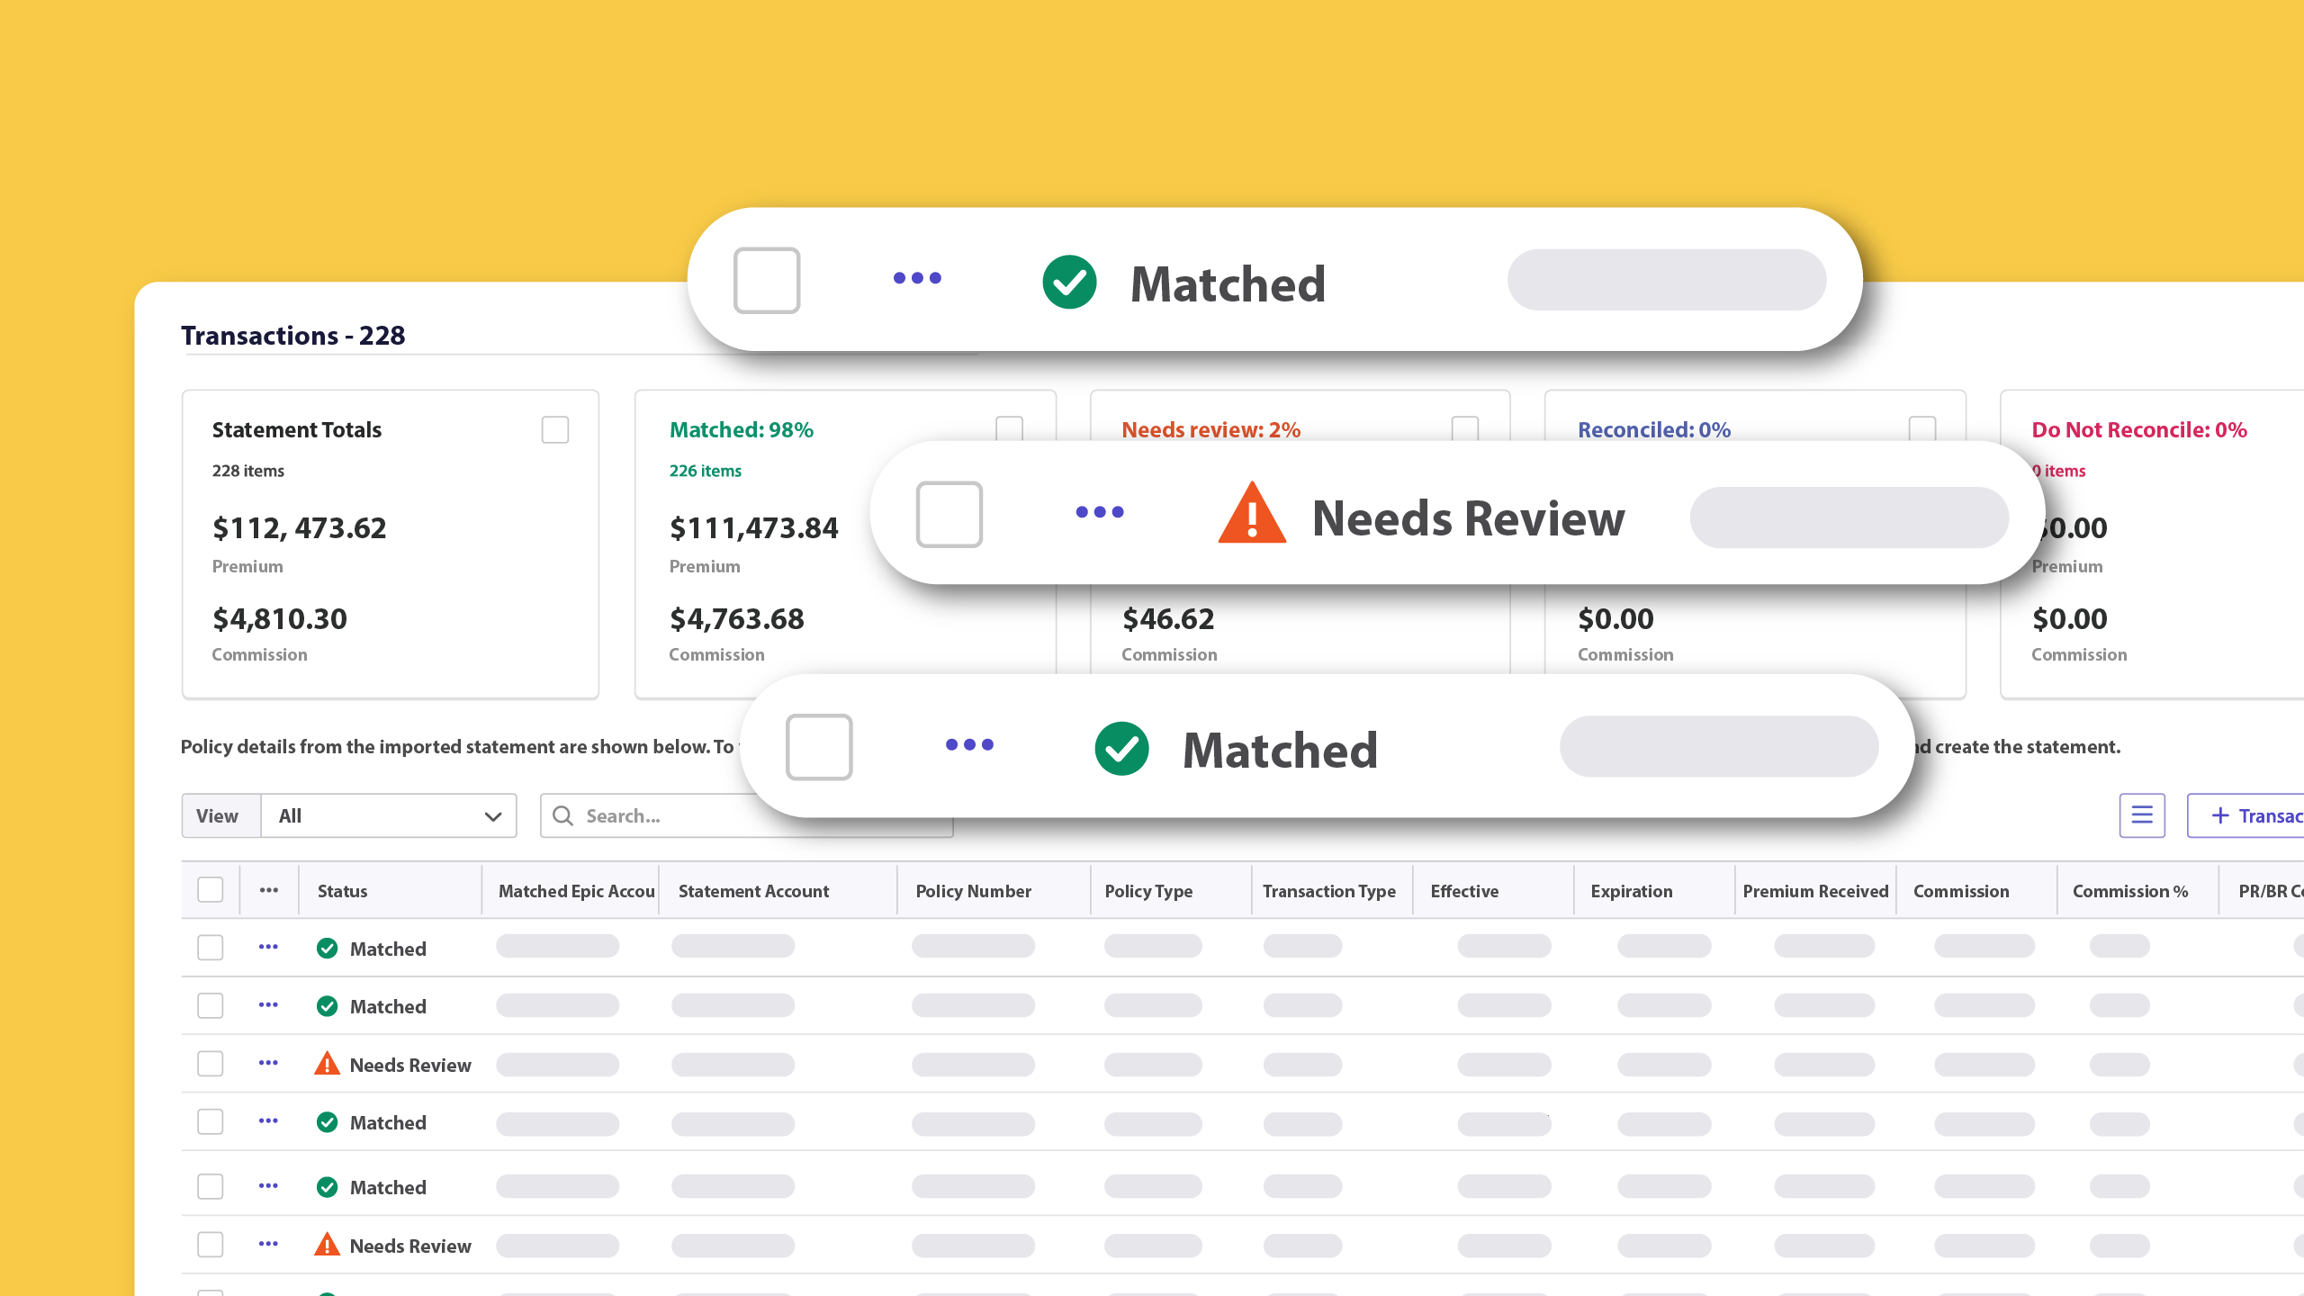2304x1296 pixels.
Task: Tick checkbox on large Needs Review card
Action: [x=949, y=514]
